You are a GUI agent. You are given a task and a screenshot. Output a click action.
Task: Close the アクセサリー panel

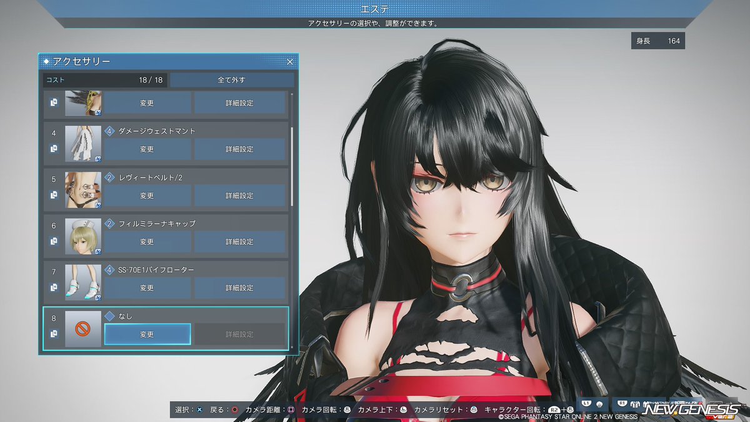pyautogui.click(x=289, y=61)
